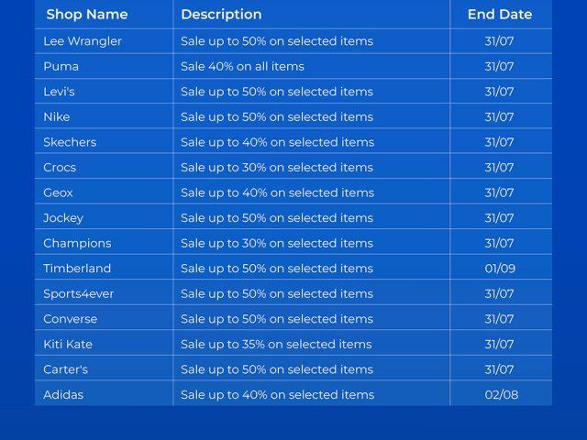Select the Skechers shop name
The height and width of the screenshot is (440, 587).
tap(70, 142)
